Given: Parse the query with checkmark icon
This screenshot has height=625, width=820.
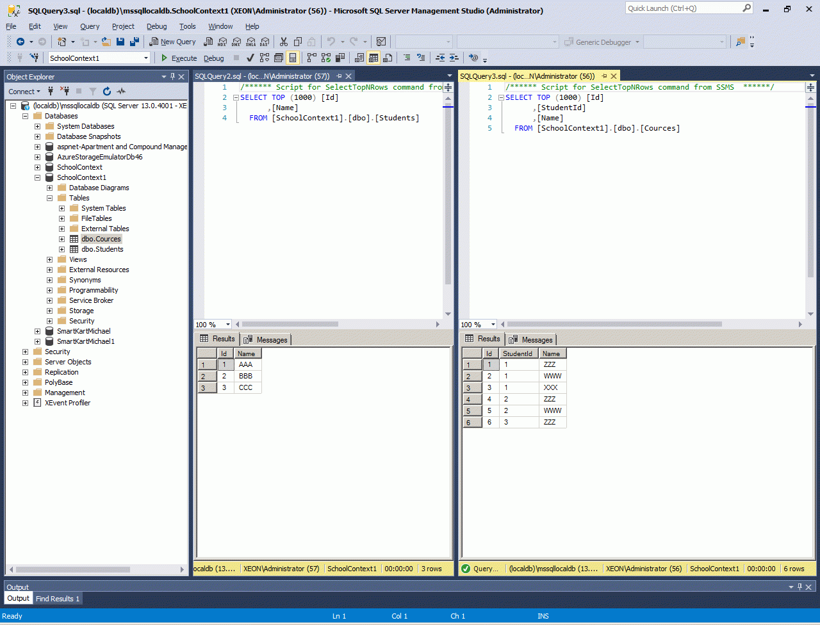Looking at the screenshot, I should (250, 58).
